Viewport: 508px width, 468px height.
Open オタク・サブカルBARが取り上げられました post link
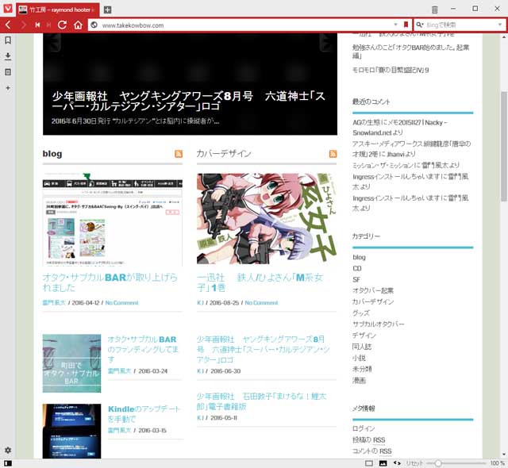(x=110, y=282)
